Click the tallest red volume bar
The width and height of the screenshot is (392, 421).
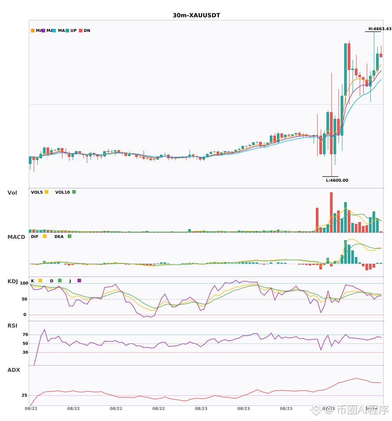(331, 212)
